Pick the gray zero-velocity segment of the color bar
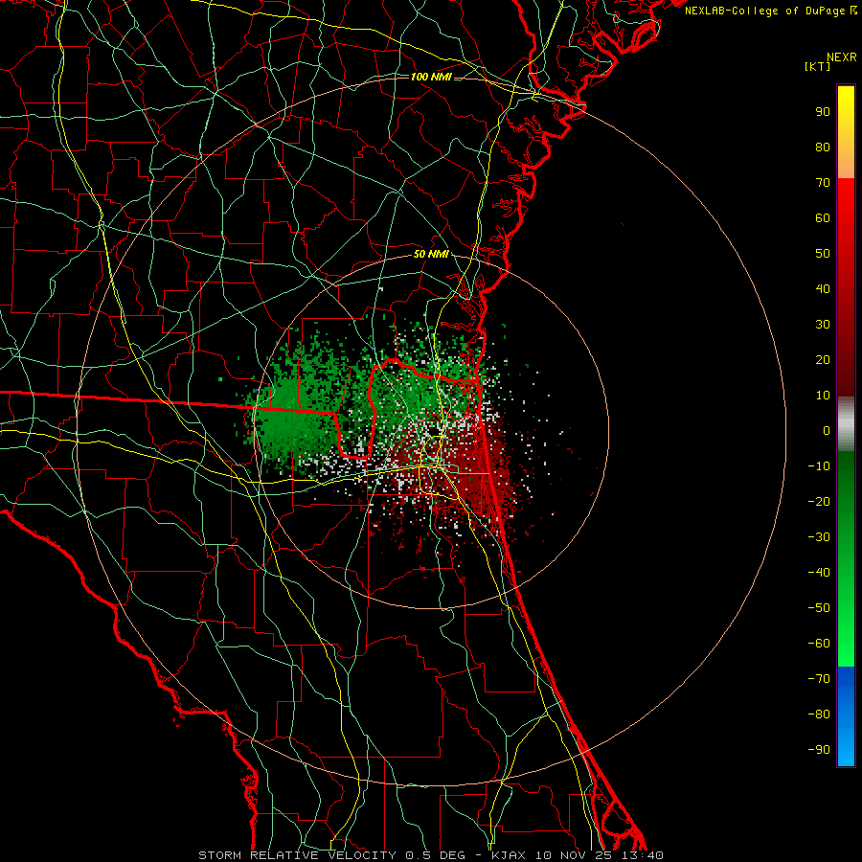This screenshot has height=862, width=862. (846, 423)
